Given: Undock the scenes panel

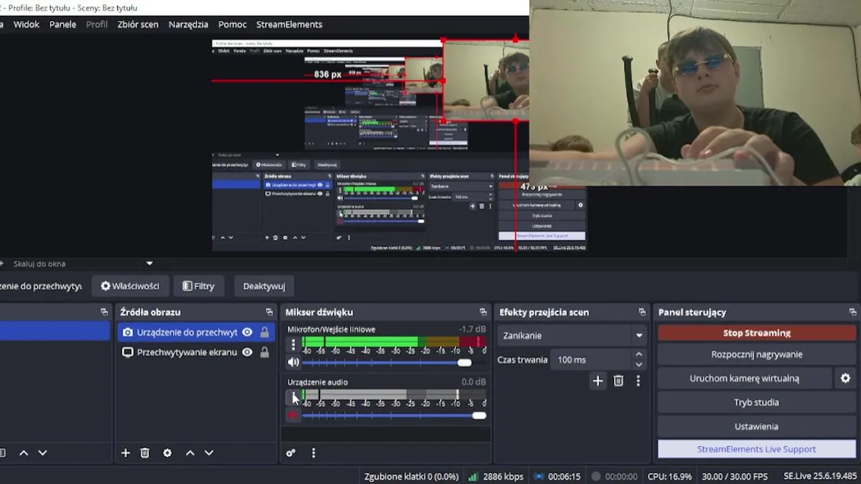Looking at the screenshot, I should pos(104,312).
